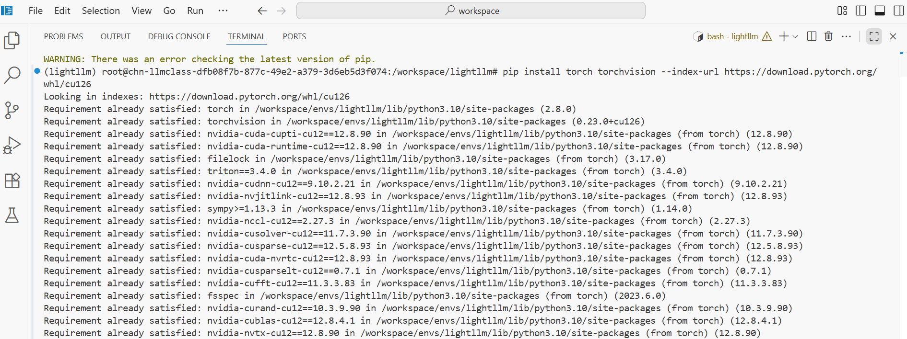Open the Source Control view
The width and height of the screenshot is (907, 339).
click(x=12, y=110)
